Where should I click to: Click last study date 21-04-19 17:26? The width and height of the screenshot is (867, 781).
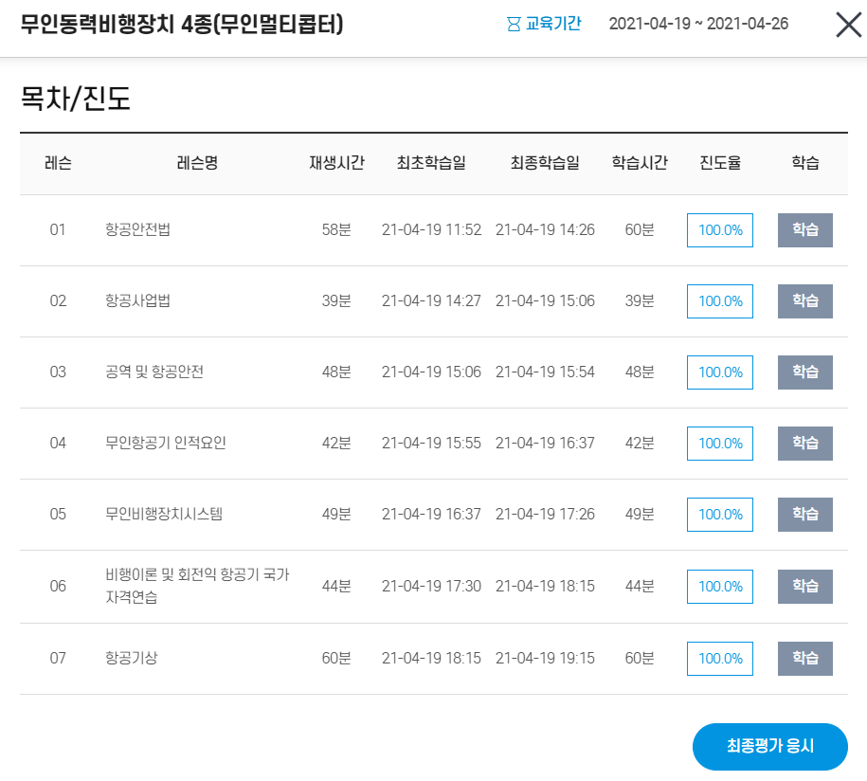pyautogui.click(x=545, y=514)
